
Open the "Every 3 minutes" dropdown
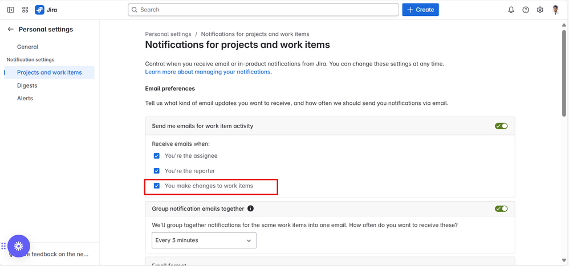(x=204, y=240)
